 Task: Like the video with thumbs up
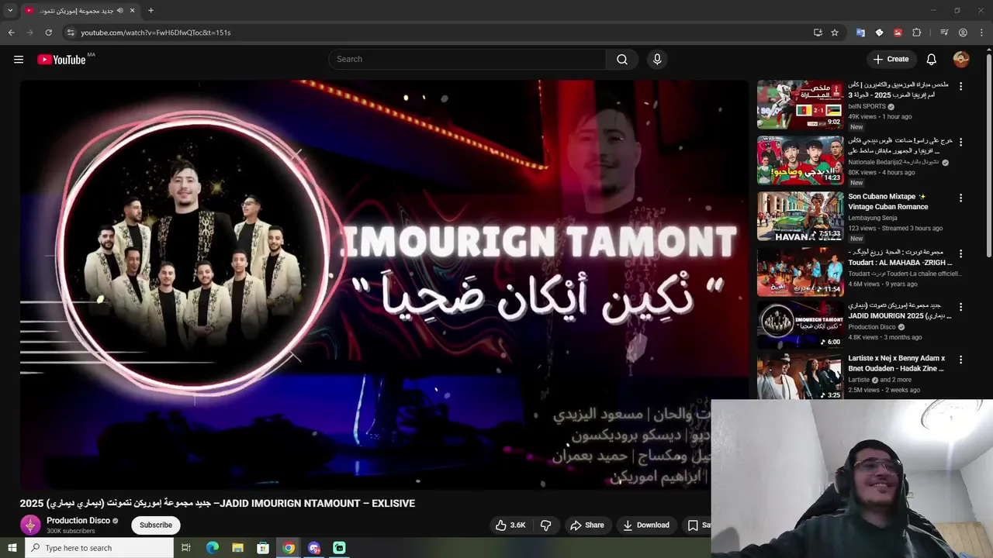pyautogui.click(x=510, y=525)
